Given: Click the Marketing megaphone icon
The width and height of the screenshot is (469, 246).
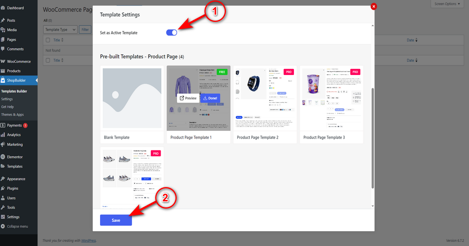Looking at the screenshot, I should click(3, 144).
